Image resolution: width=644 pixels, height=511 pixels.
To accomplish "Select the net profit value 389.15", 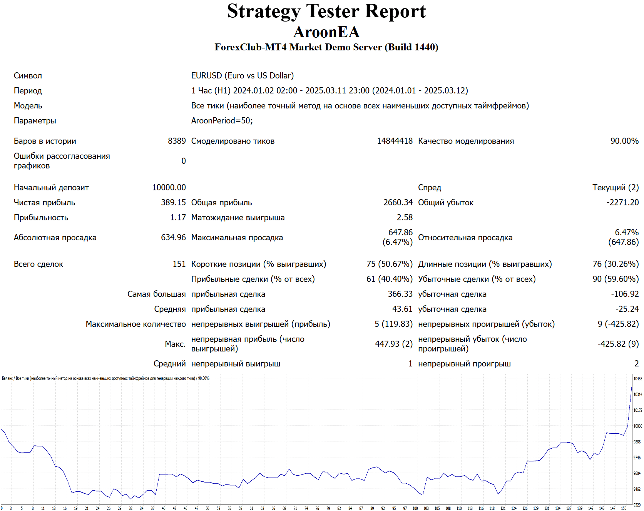I will tap(173, 203).
